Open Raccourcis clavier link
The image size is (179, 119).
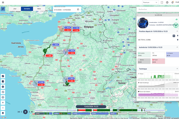[76, 118]
